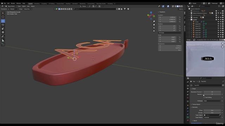Open the File menu
The height and width of the screenshot is (126, 225).
coord(5,3)
